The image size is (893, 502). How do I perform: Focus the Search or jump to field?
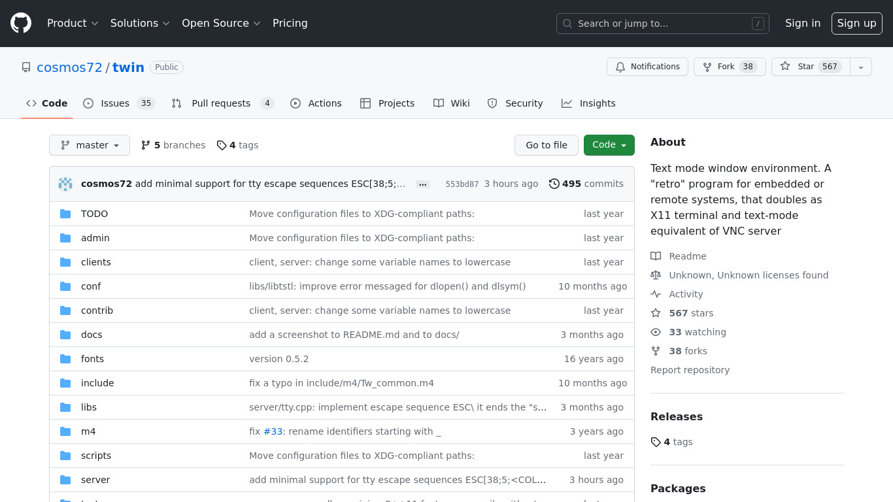point(662,24)
